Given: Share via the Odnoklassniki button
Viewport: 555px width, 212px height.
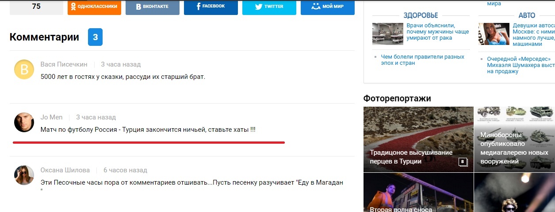Looking at the screenshot, I should click(x=94, y=7).
